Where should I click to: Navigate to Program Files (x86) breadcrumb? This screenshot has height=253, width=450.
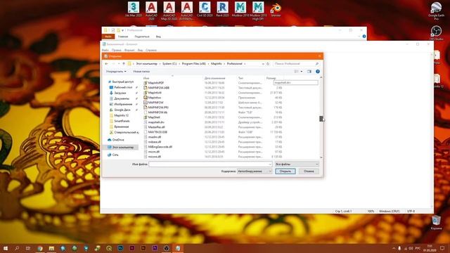click(194, 64)
